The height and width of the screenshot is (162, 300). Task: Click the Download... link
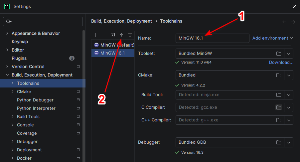pos(281,62)
